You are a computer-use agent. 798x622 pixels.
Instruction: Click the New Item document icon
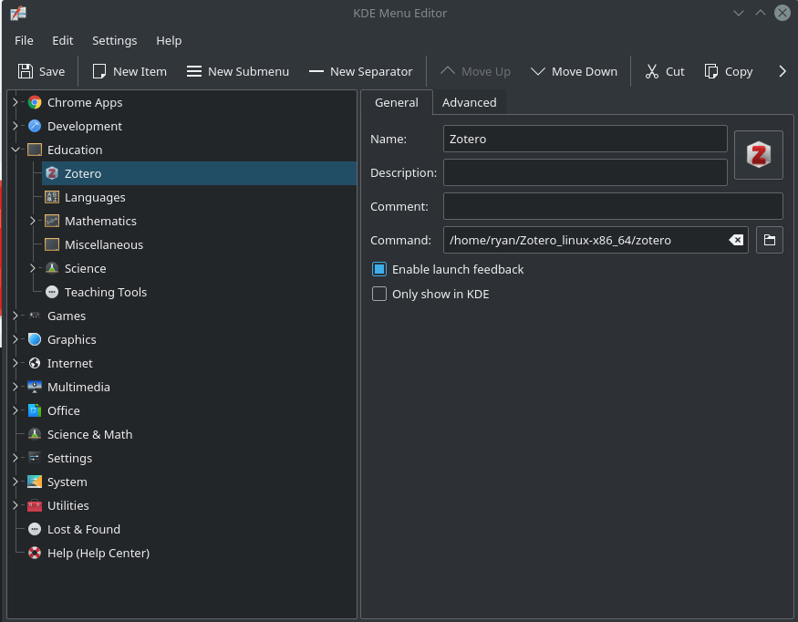pyautogui.click(x=99, y=71)
